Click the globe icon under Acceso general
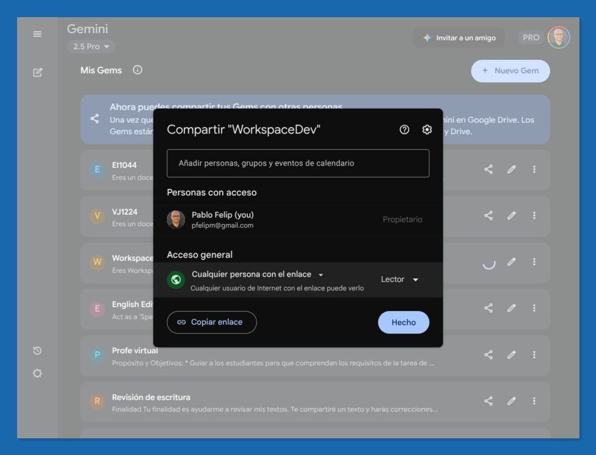596x455 pixels. [x=176, y=280]
